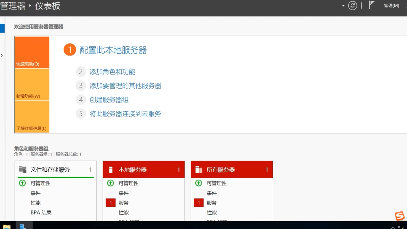Open the dropdown arrow beside the refresh icon

343,6
